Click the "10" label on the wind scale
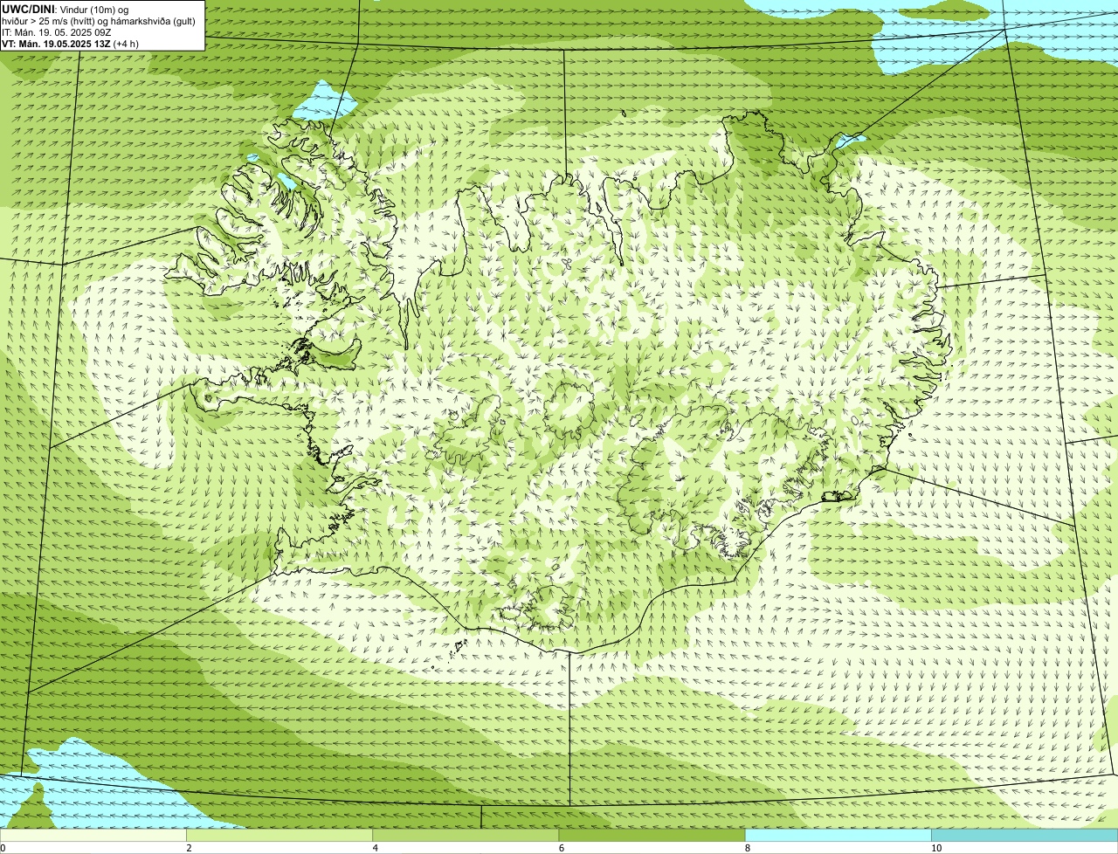 [x=936, y=848]
